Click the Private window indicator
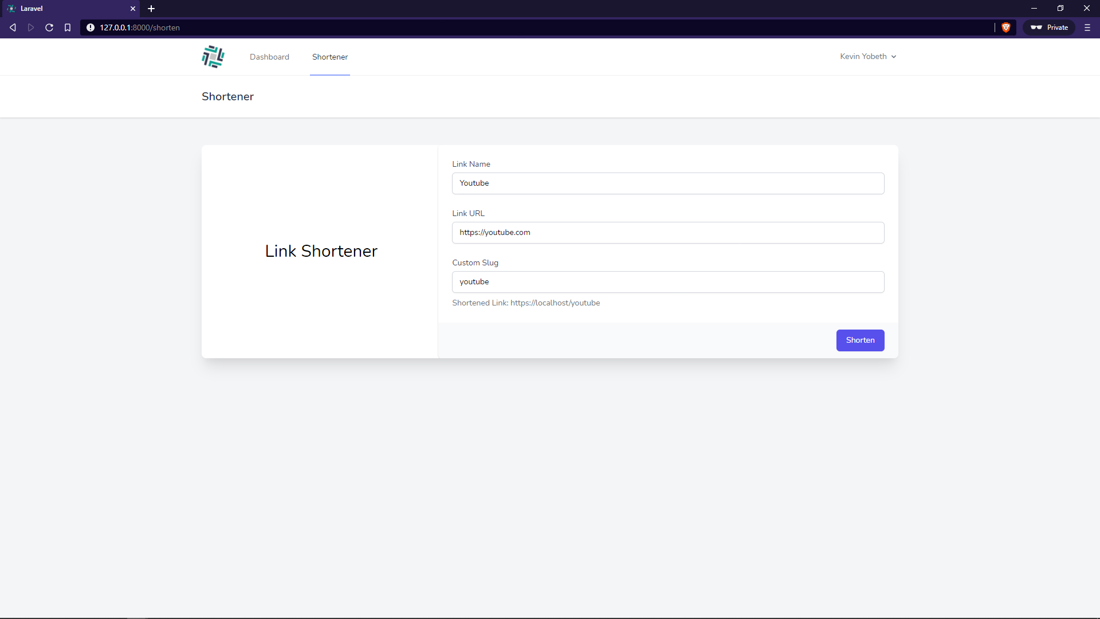This screenshot has width=1100, height=619. [1049, 28]
